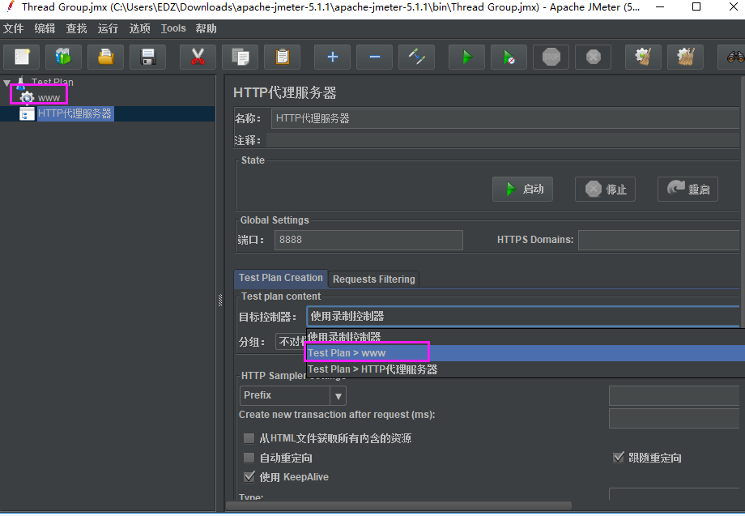
Task: Choose Test Plan > HTTP代理服务器 from the list
Action: (x=526, y=369)
